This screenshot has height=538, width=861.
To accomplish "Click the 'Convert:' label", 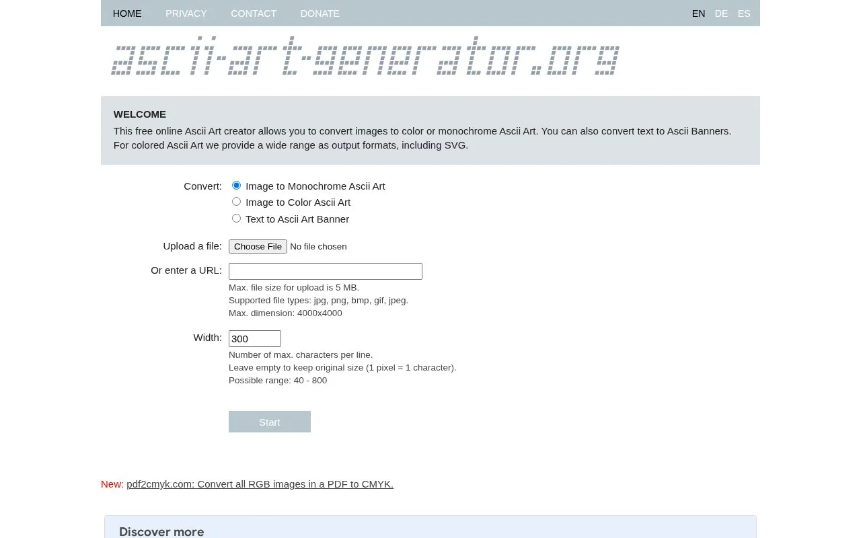I will (x=202, y=186).
